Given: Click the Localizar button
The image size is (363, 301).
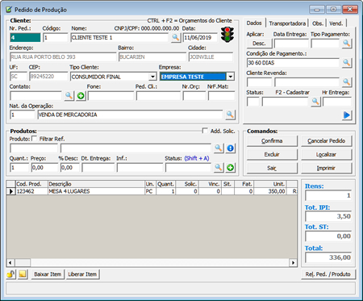Looking at the screenshot, I should click(x=326, y=154).
